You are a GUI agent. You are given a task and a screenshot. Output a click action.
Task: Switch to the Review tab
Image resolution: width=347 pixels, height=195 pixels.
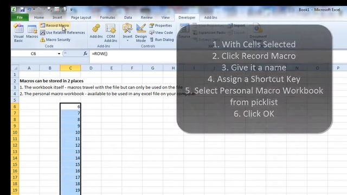(146, 17)
